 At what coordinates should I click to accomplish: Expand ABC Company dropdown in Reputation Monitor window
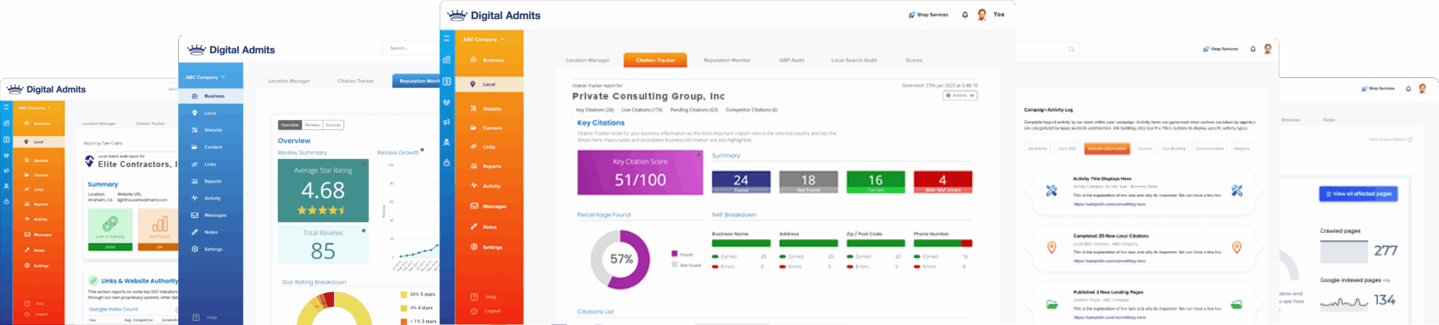point(205,77)
